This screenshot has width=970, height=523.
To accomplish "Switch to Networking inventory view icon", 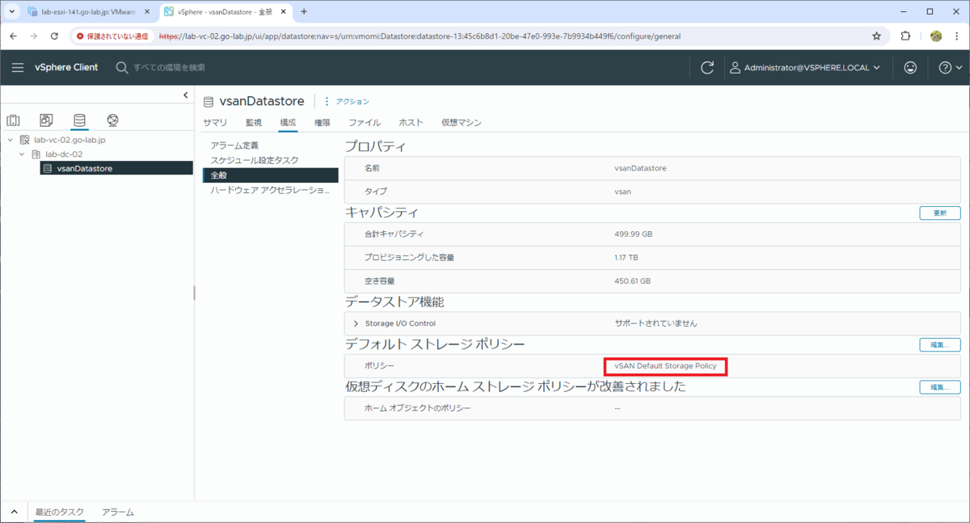I will click(x=112, y=121).
